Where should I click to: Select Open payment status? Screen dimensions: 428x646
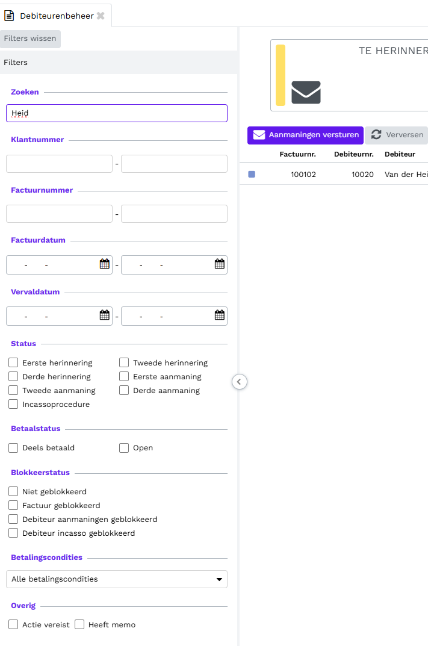(124, 448)
